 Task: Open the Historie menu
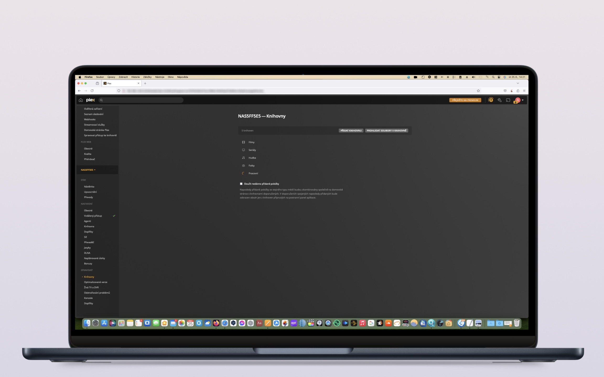coord(135,77)
